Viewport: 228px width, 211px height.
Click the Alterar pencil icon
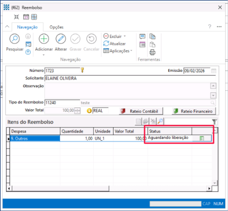click(x=61, y=39)
